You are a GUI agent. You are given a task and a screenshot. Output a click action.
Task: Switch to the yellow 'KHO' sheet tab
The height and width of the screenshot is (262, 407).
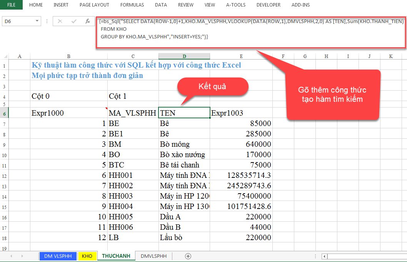click(x=87, y=256)
